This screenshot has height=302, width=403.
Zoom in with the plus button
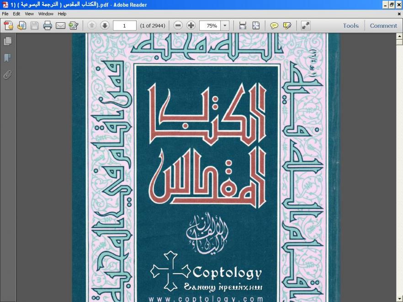[191, 26]
